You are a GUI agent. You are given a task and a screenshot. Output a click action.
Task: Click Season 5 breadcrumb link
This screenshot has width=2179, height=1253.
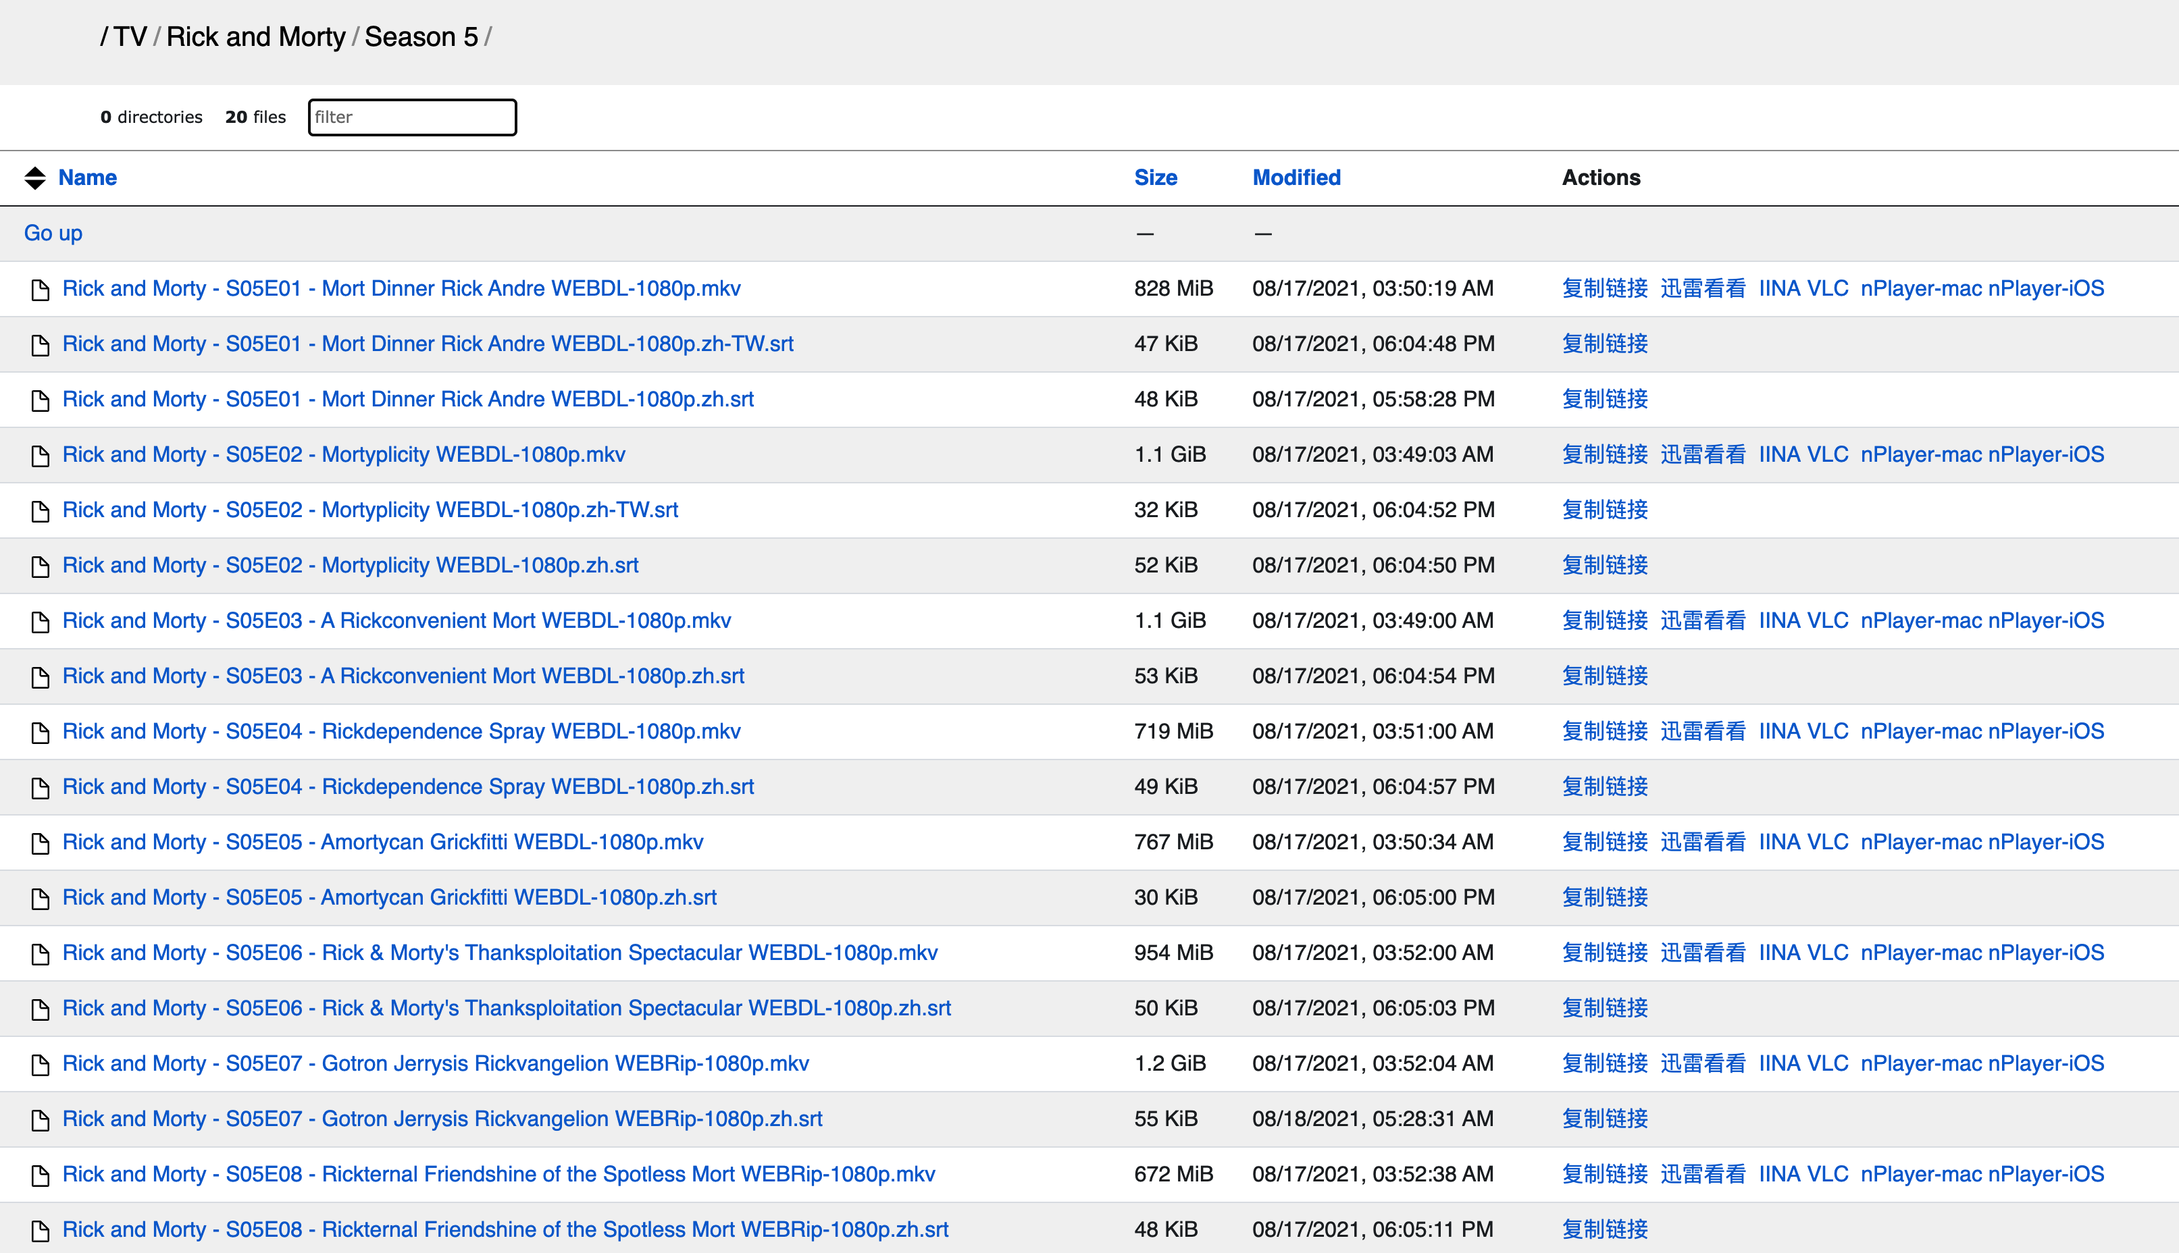coord(421,37)
